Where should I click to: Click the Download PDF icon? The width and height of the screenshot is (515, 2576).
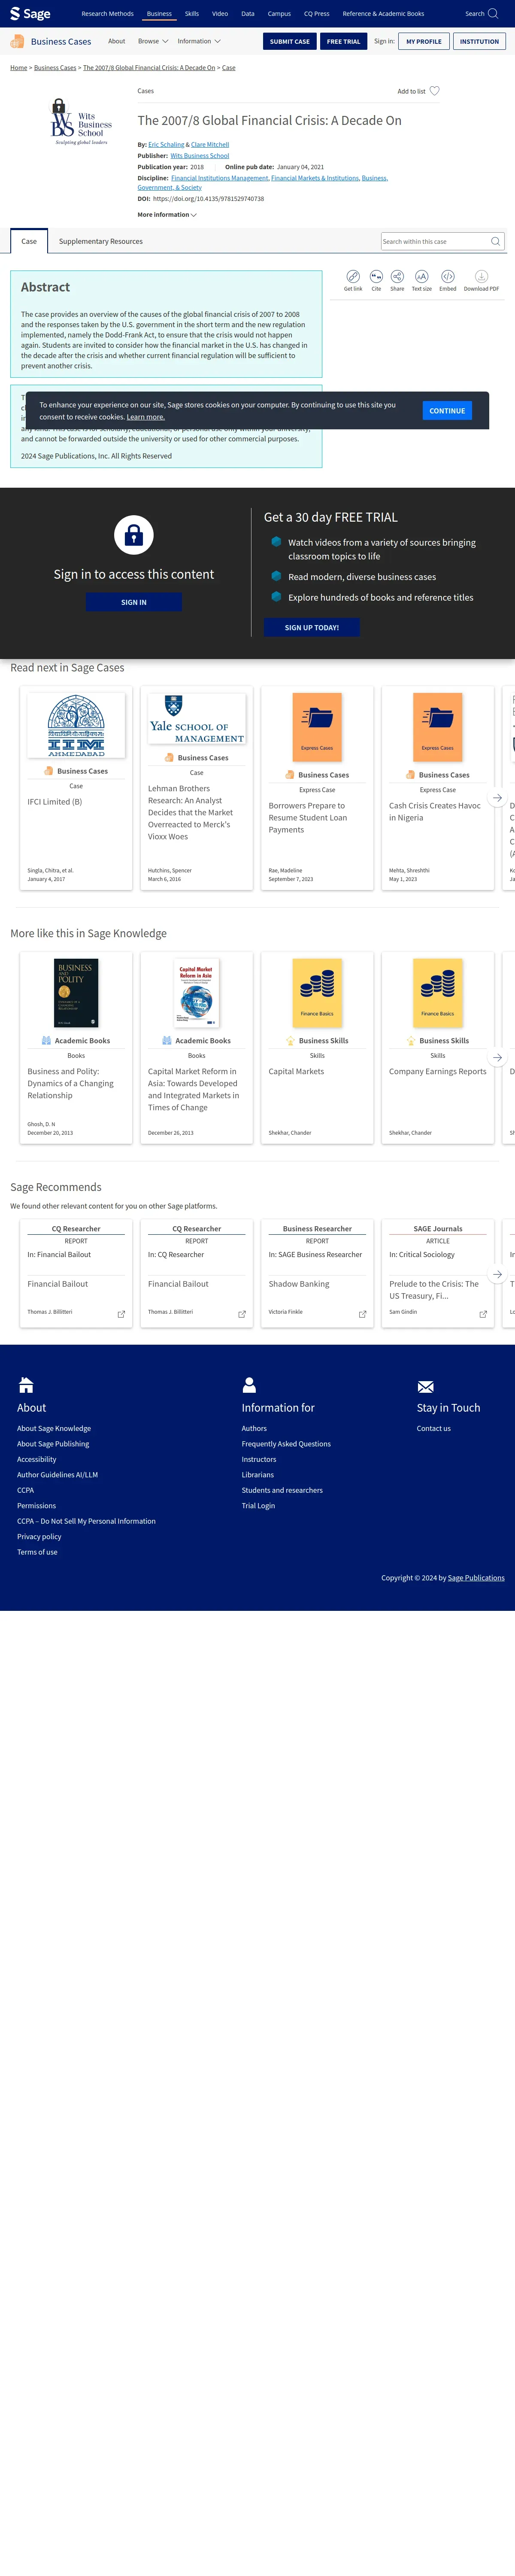point(481,277)
